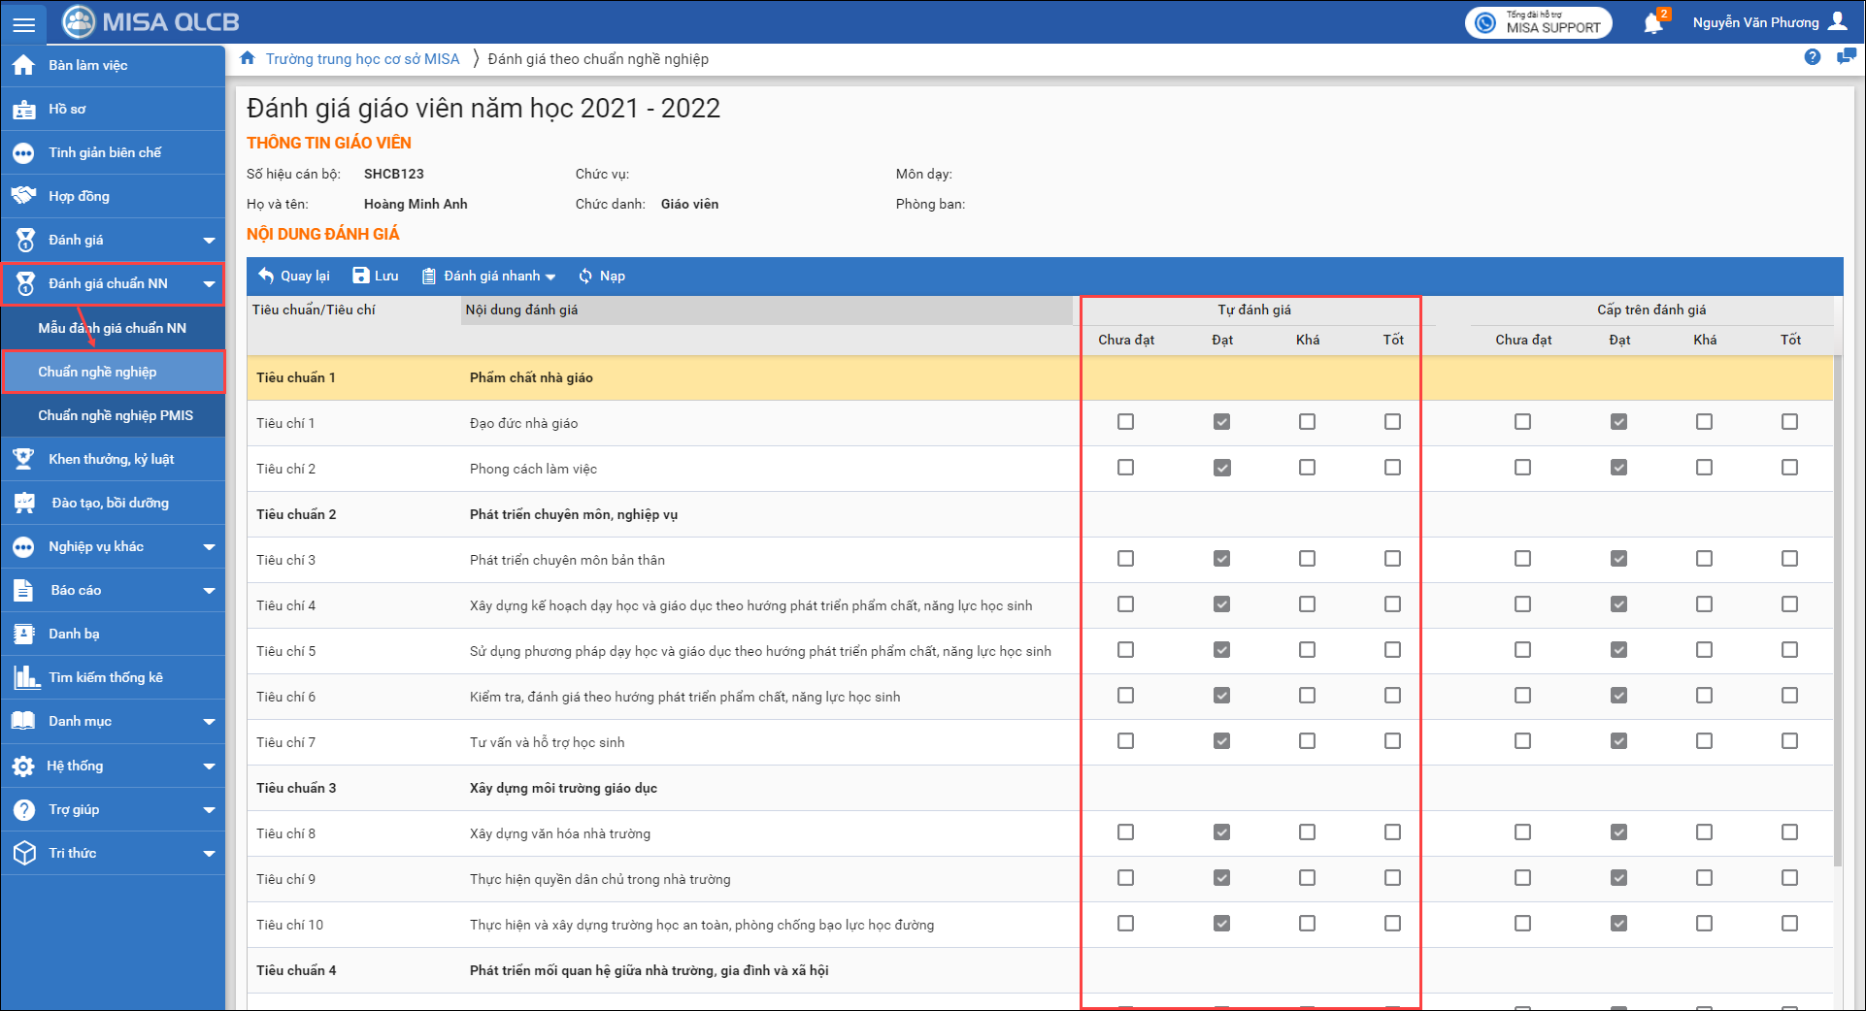Screen dimensions: 1866x1011
Task: Check Cấp trên Khá for Tiêu chí 3
Action: (1704, 559)
